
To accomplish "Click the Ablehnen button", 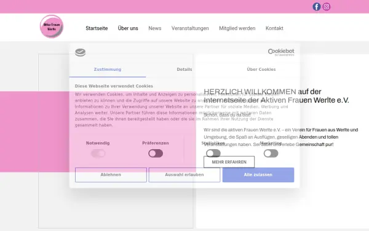I will point(111,175).
